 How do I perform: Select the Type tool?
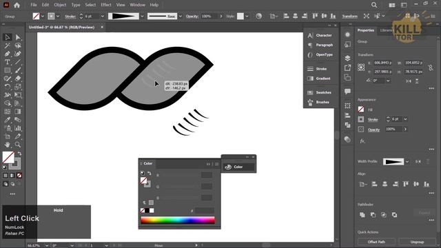pos(8,62)
